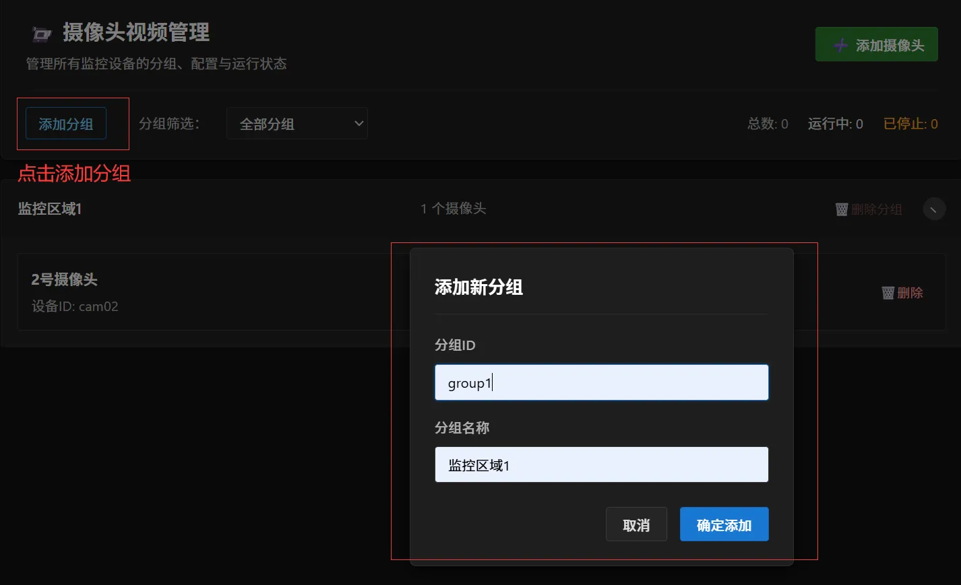This screenshot has height=585, width=961.
Task: Click the trash icon to delete 2号摄像头
Action: click(x=888, y=293)
